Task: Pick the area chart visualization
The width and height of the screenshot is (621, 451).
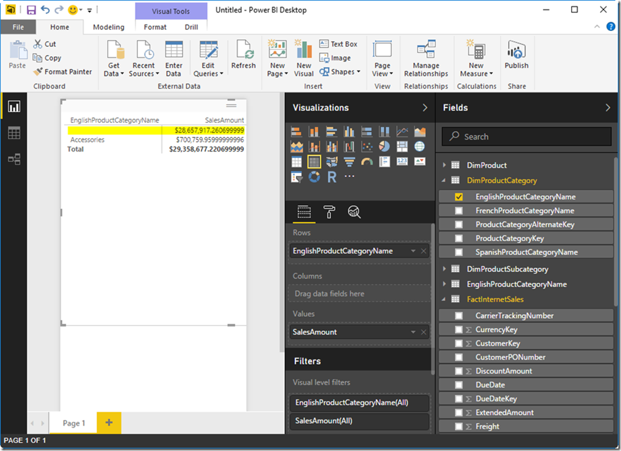Action: coord(420,131)
